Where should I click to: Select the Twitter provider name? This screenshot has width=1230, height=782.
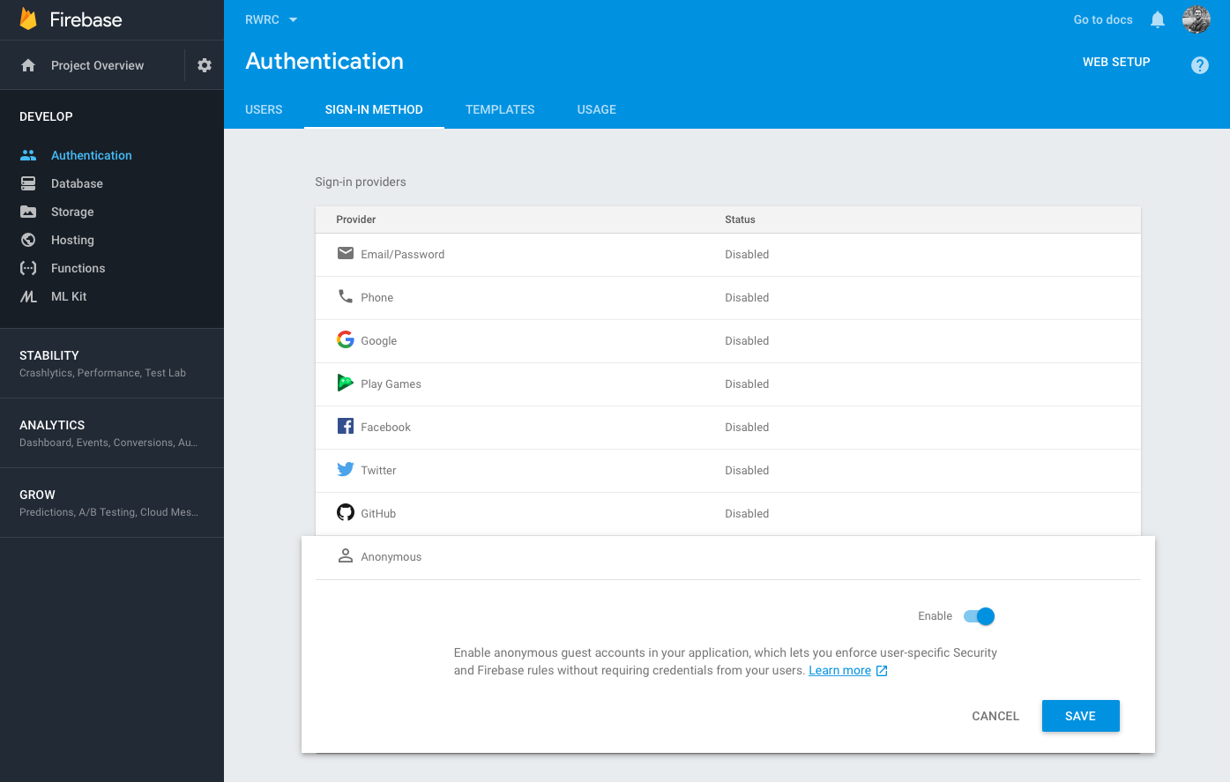pyautogui.click(x=378, y=470)
